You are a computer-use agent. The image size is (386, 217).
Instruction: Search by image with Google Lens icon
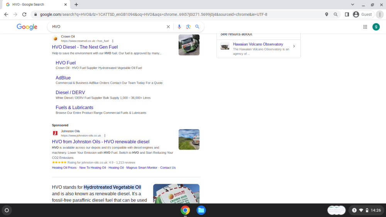pos(188,27)
